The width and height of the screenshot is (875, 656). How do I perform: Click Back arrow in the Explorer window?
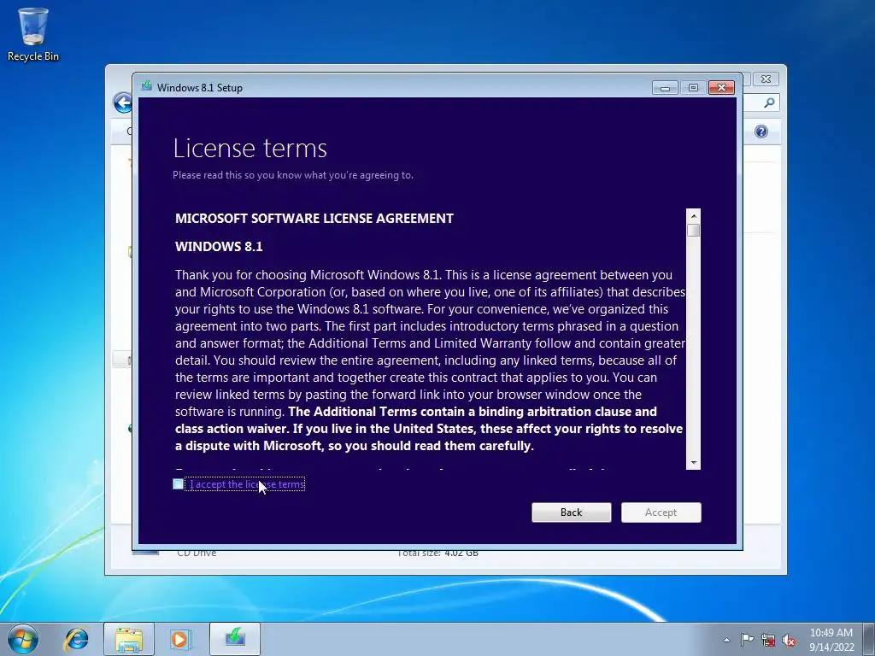point(122,102)
